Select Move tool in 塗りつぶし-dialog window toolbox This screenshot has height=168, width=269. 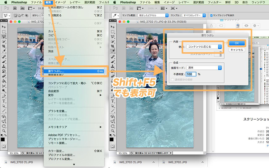tap(113, 27)
